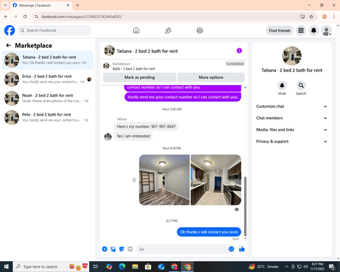Image resolution: width=340 pixels, height=272 pixels.
Task: Open Pete conversation in list
Action: point(48,117)
